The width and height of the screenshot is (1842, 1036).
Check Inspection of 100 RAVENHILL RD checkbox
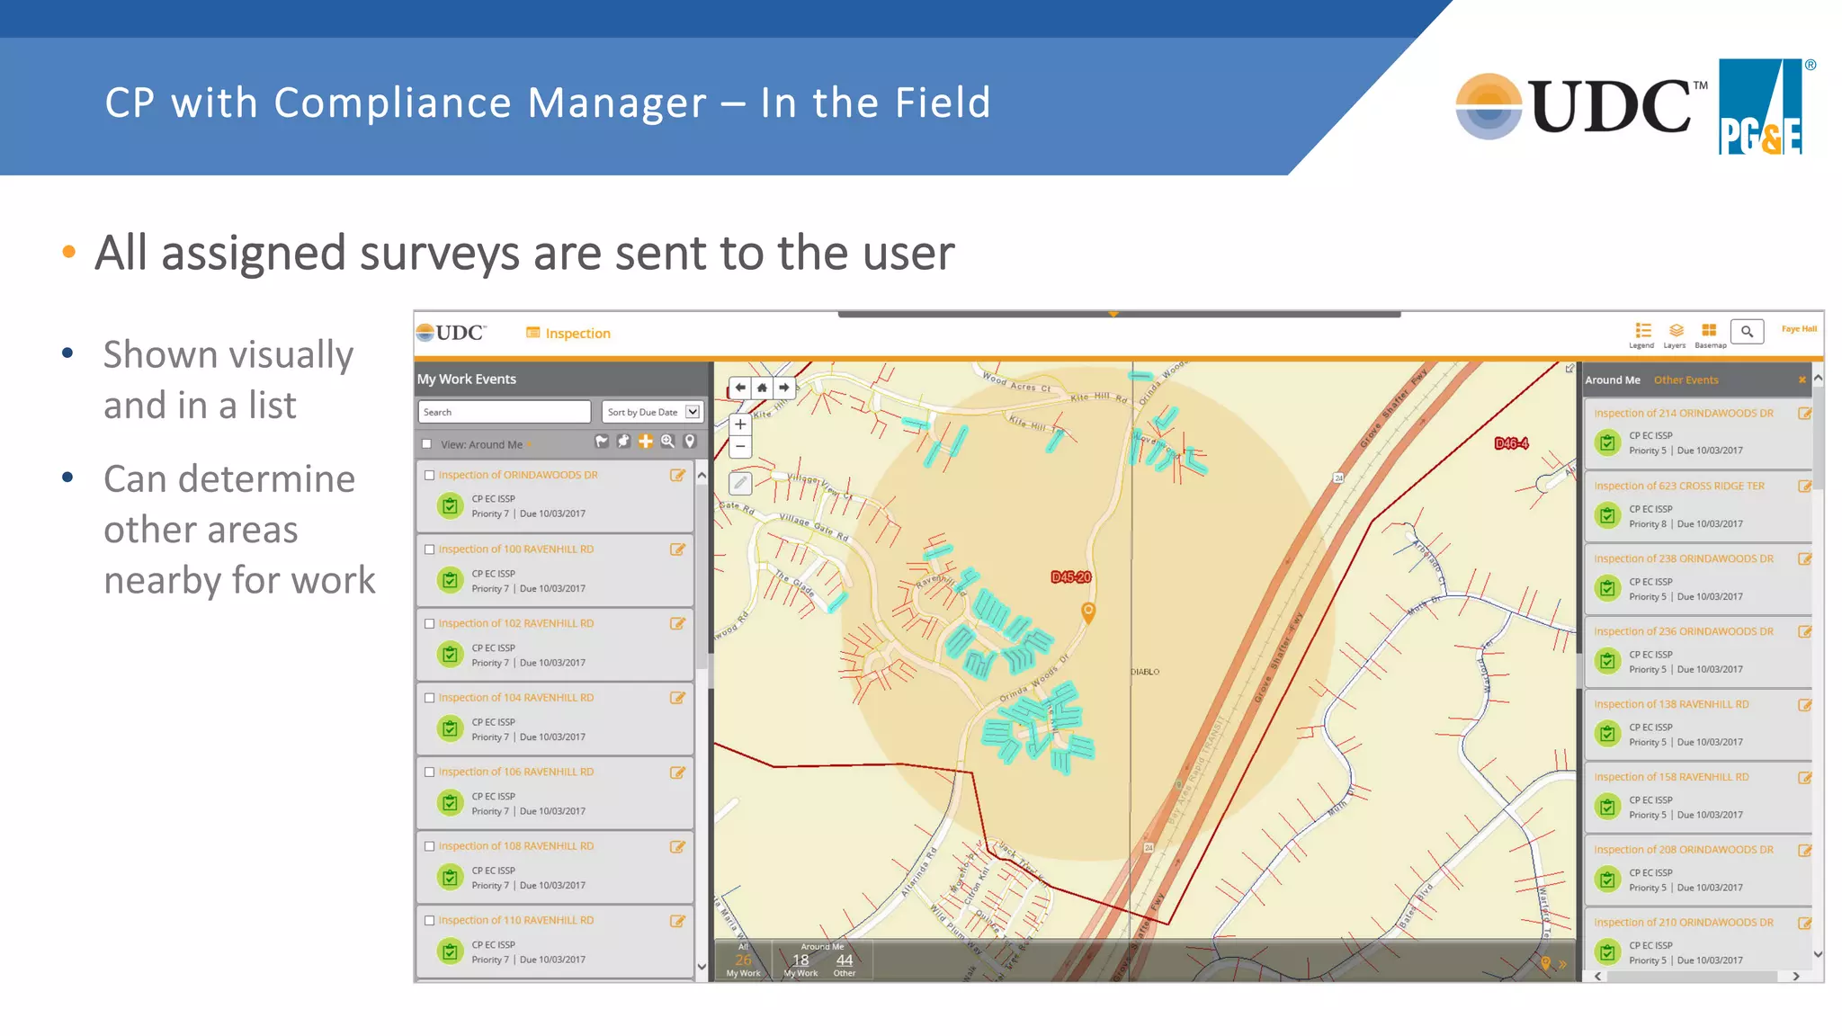pyautogui.click(x=430, y=549)
